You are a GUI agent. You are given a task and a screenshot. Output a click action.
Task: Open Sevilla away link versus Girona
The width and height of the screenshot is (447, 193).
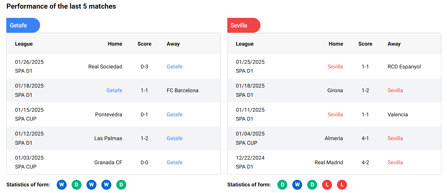[395, 91]
